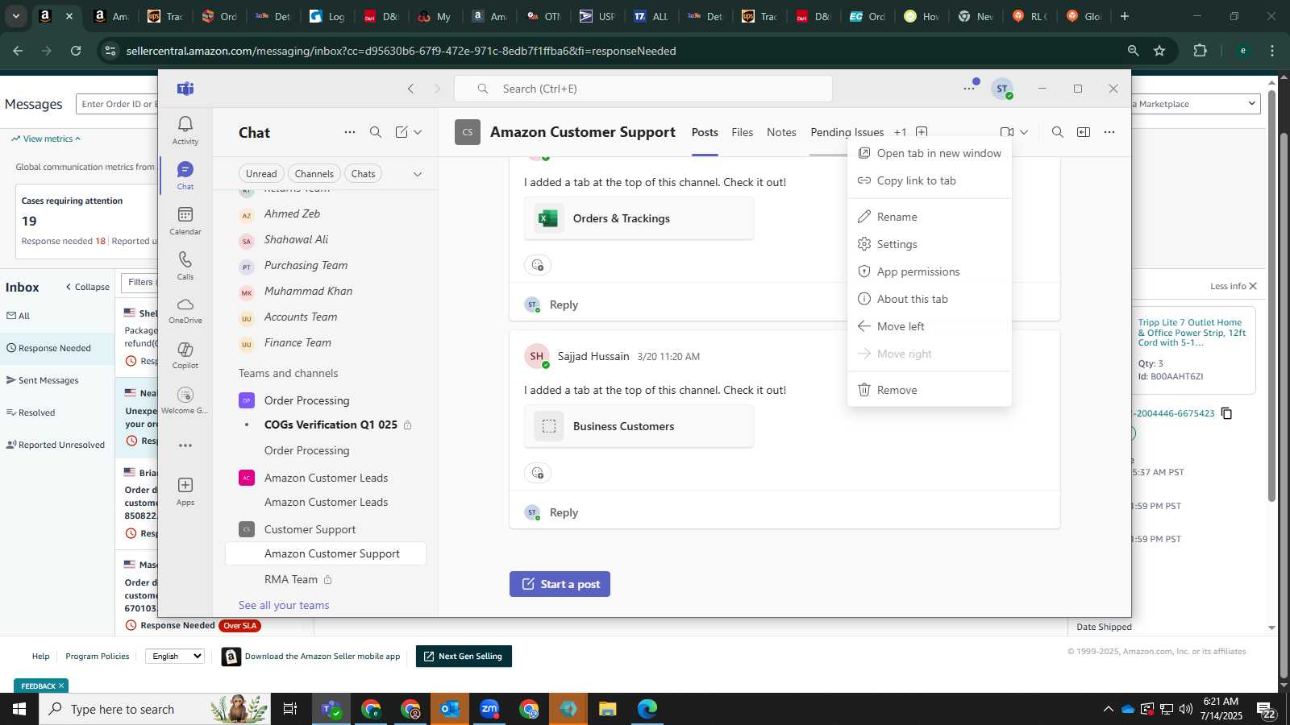Switch to the Files tab
This screenshot has width=1290, height=725.
(743, 132)
